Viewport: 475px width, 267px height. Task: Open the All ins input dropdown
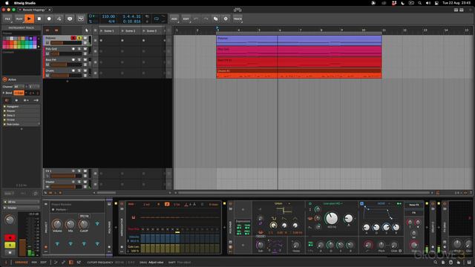(22, 202)
